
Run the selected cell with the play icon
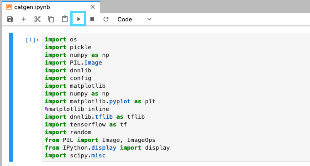tap(79, 19)
